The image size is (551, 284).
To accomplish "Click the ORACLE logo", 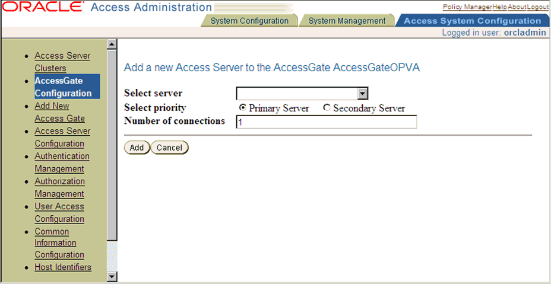I will 43,7.
